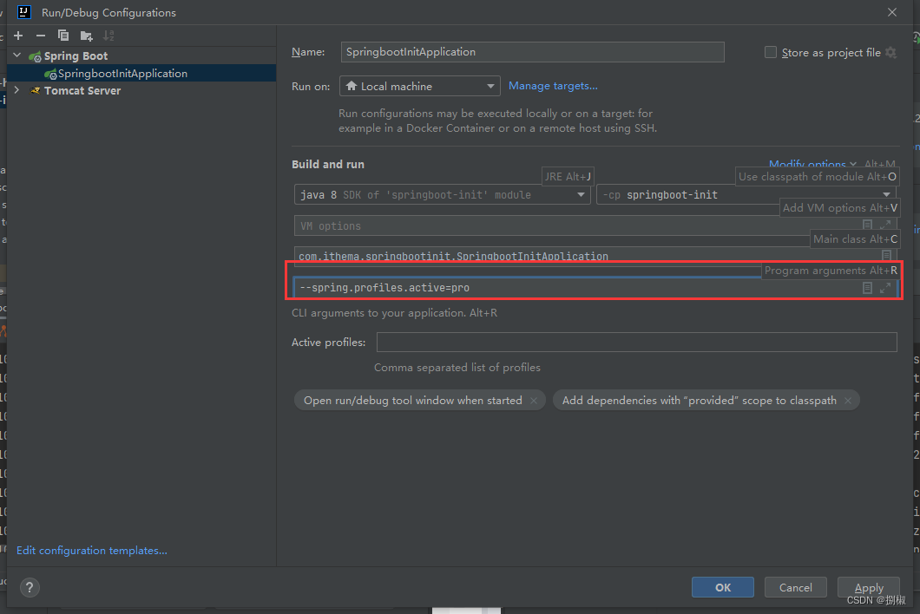Open the help button

30,587
